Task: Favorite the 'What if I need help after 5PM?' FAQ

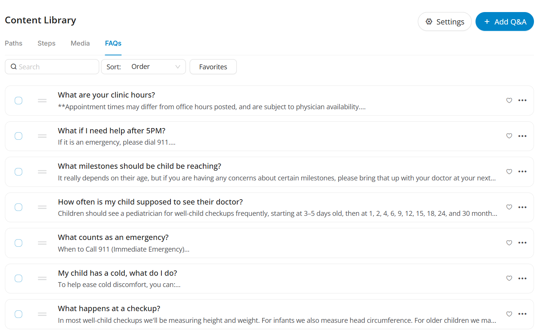Action: [x=509, y=136]
